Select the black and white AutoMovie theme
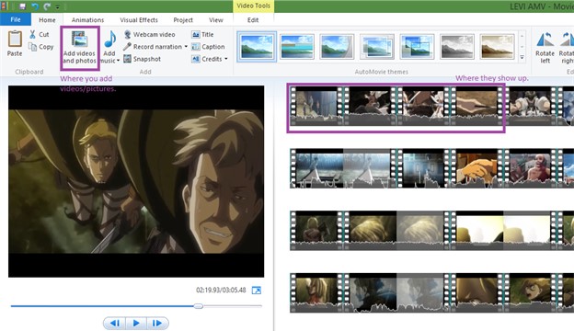The image size is (574, 331). 457,47
